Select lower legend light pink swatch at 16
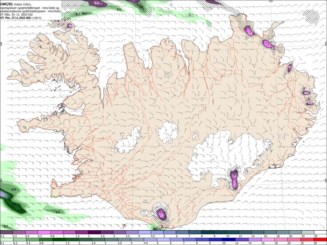Image resolution: width=327 pixels, height=245 pixels. click(268, 239)
